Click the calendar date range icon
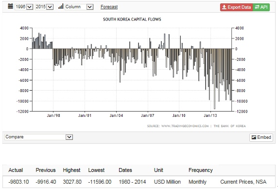This screenshot has height=189, width=278. click(11, 6)
